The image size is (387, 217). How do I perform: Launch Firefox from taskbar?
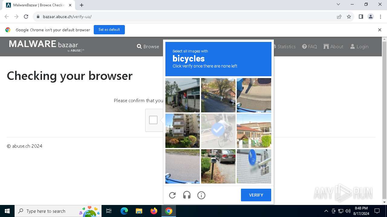pyautogui.click(x=154, y=211)
